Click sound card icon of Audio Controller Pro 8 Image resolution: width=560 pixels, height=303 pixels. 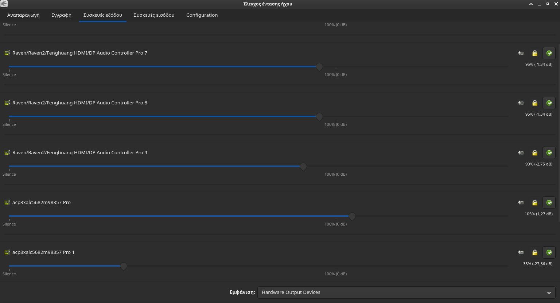coord(7,103)
